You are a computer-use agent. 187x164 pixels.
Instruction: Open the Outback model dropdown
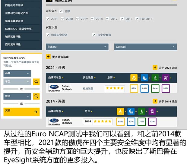point(145,47)
